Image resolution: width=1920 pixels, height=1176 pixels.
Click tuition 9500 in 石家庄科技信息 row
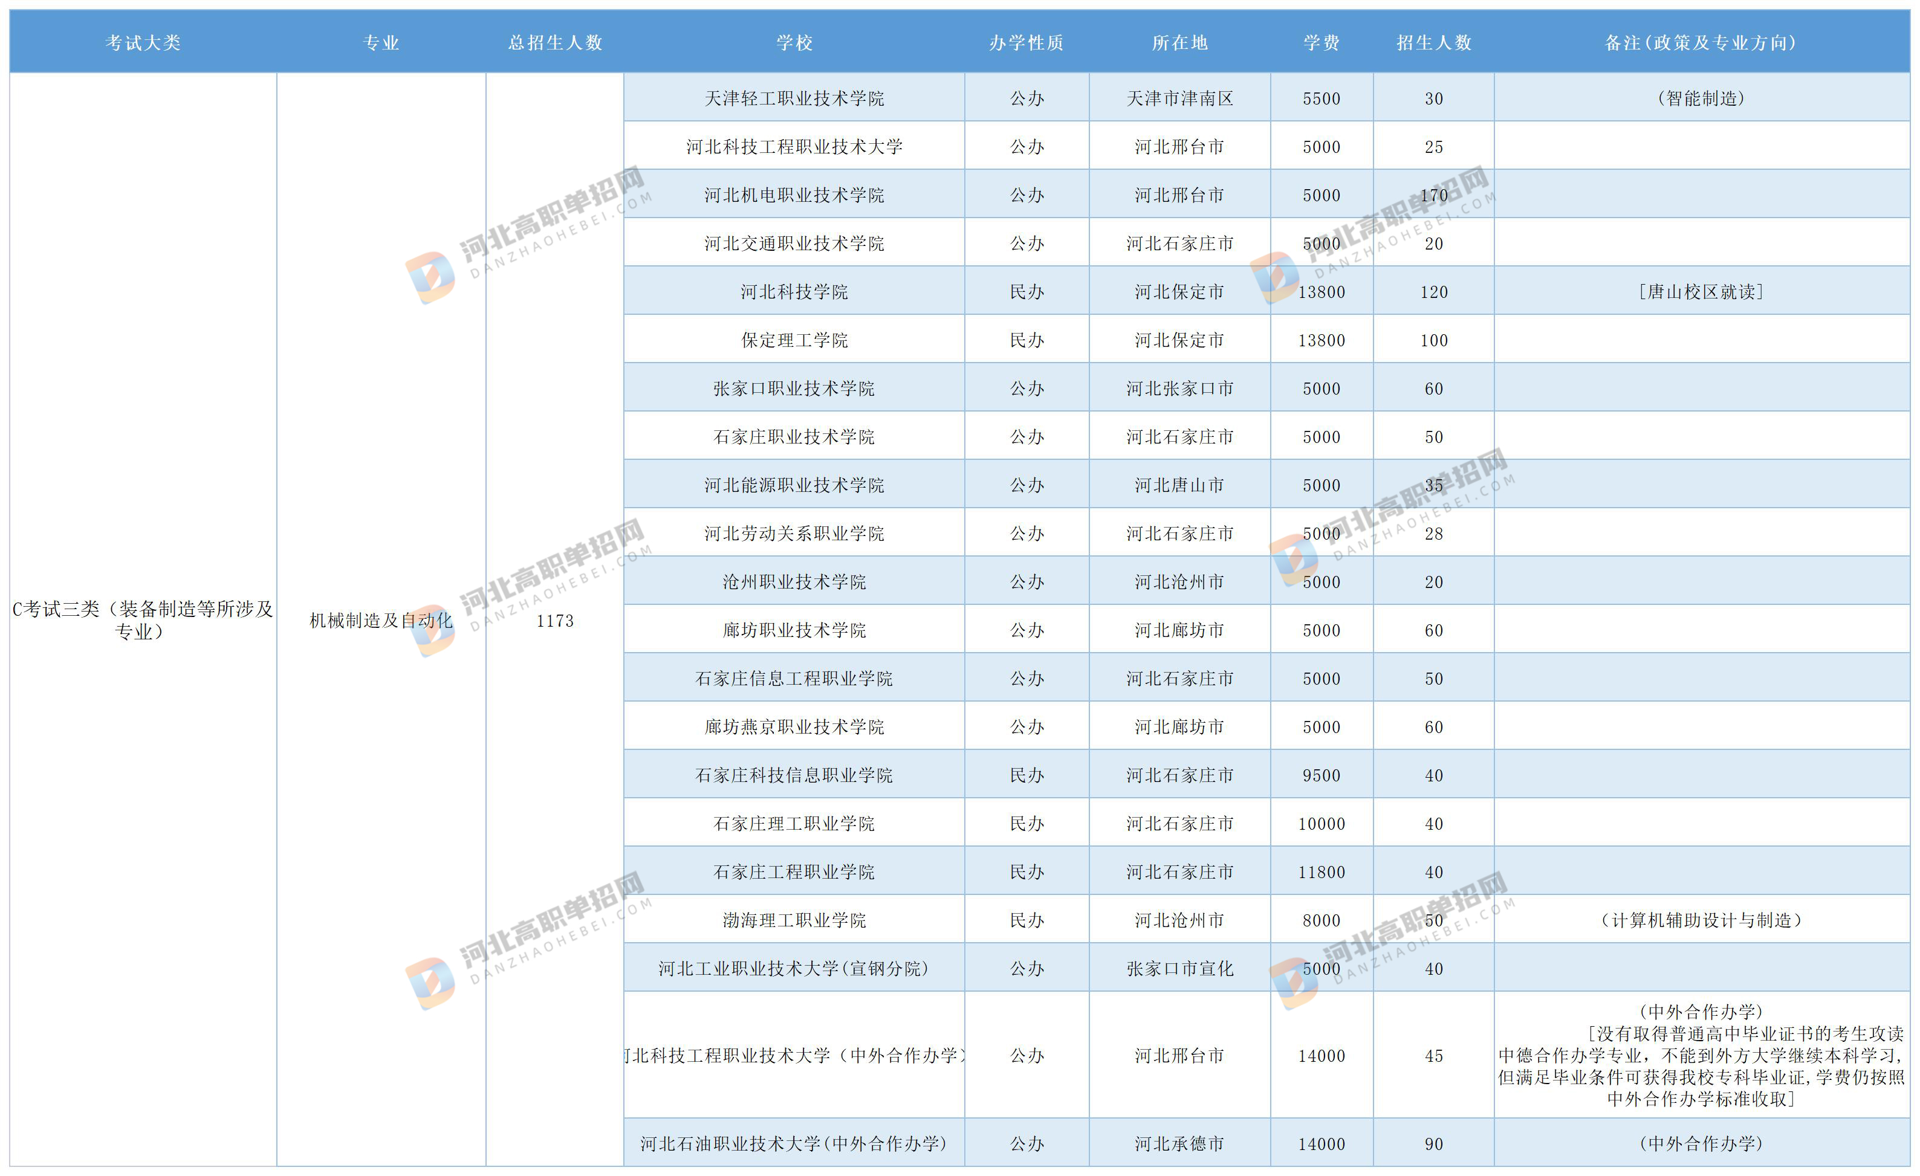(1322, 775)
